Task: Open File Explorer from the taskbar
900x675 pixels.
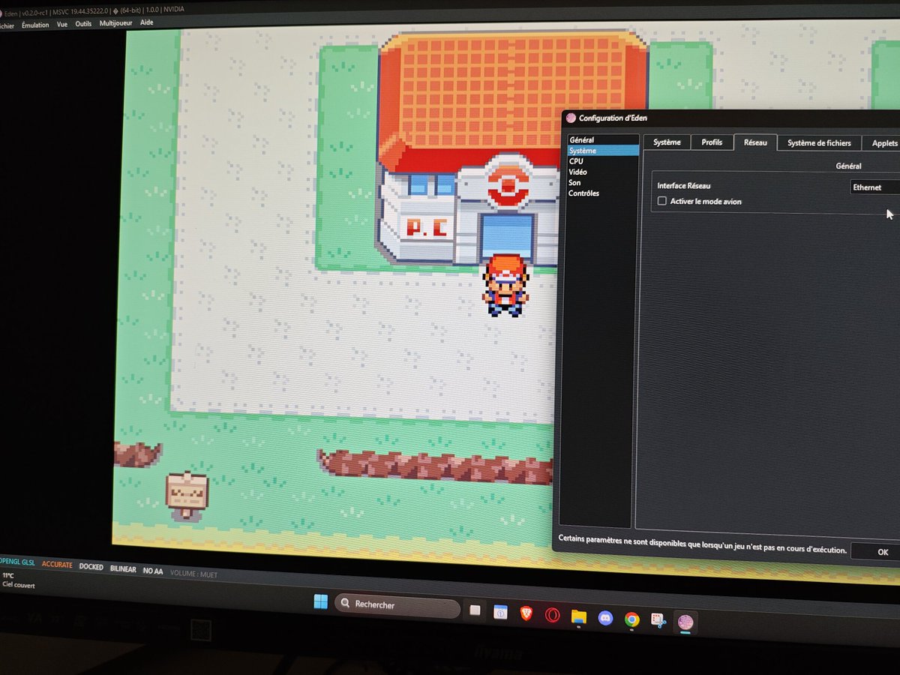Action: [578, 616]
